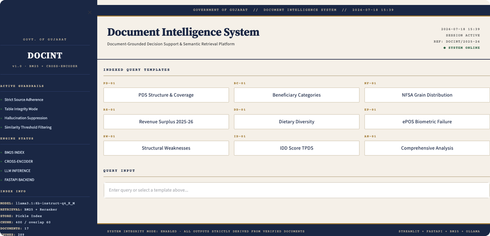Click the BM25 INDEX engine status
The image size is (490, 236).
pyautogui.click(x=14, y=152)
